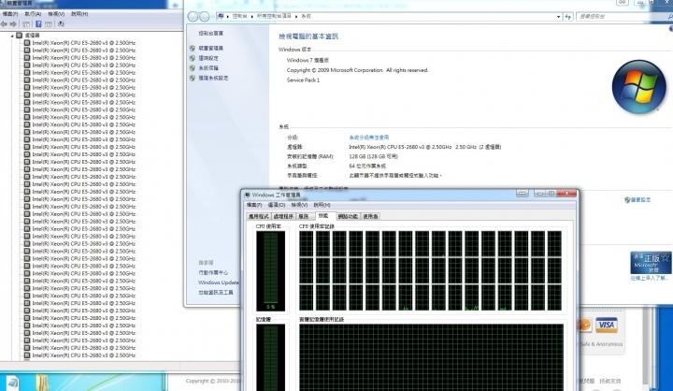673x391 pixels.
Task: Open 行動作業中心 link in sidebar
Action: (x=213, y=273)
